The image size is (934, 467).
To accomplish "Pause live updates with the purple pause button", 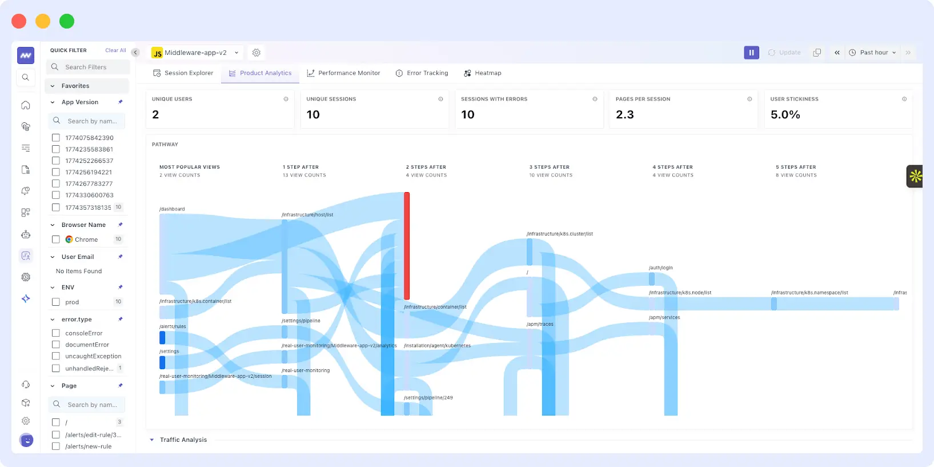I will 751,53.
